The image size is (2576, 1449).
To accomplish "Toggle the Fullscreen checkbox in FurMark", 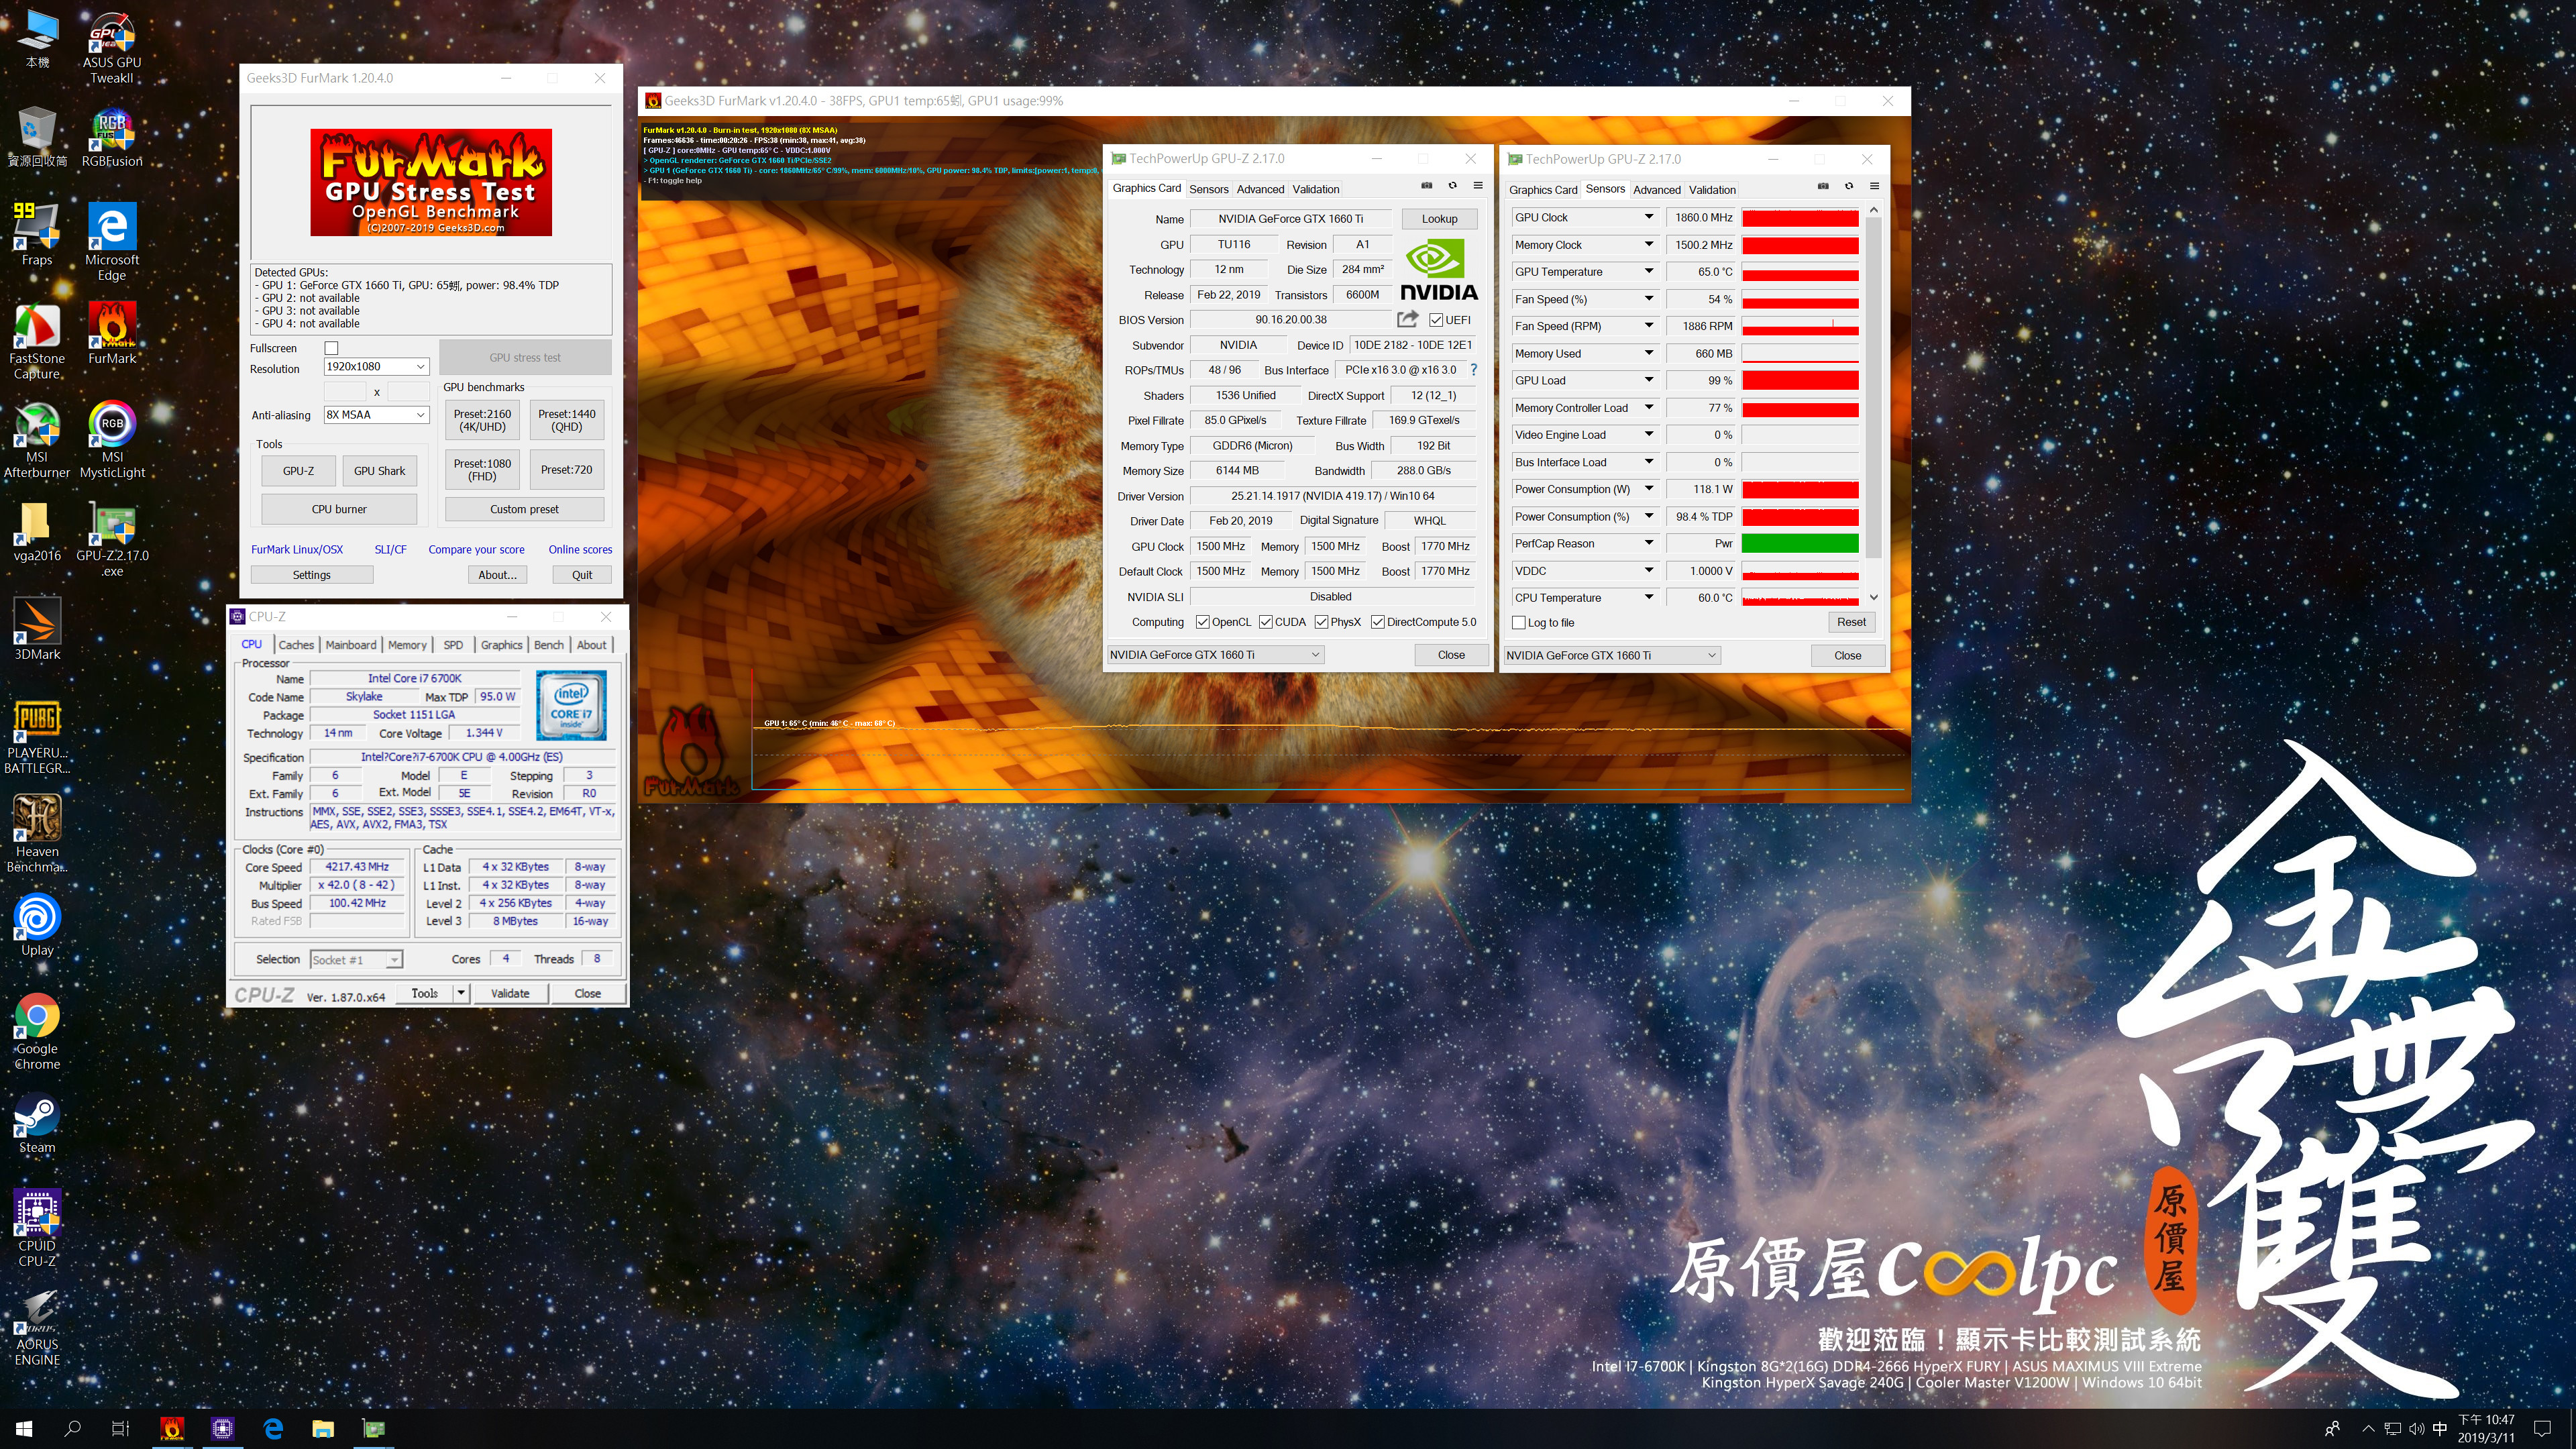I will coord(331,348).
